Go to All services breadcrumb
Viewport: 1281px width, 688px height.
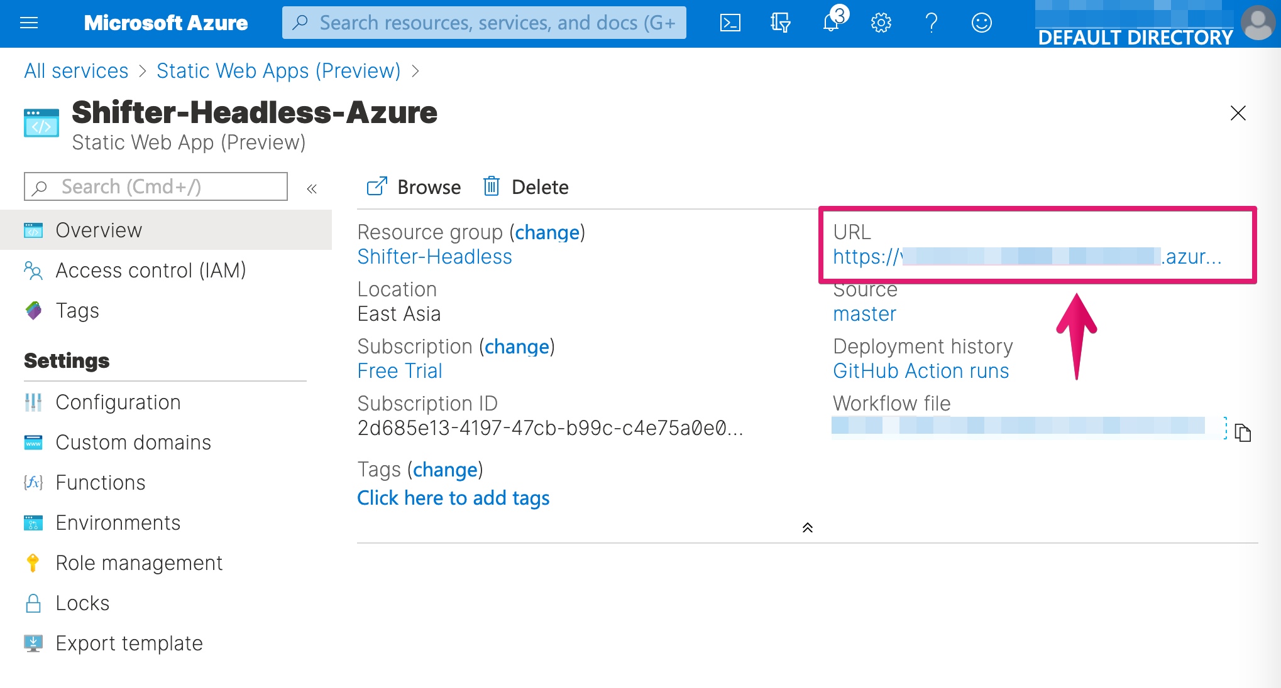pos(76,71)
